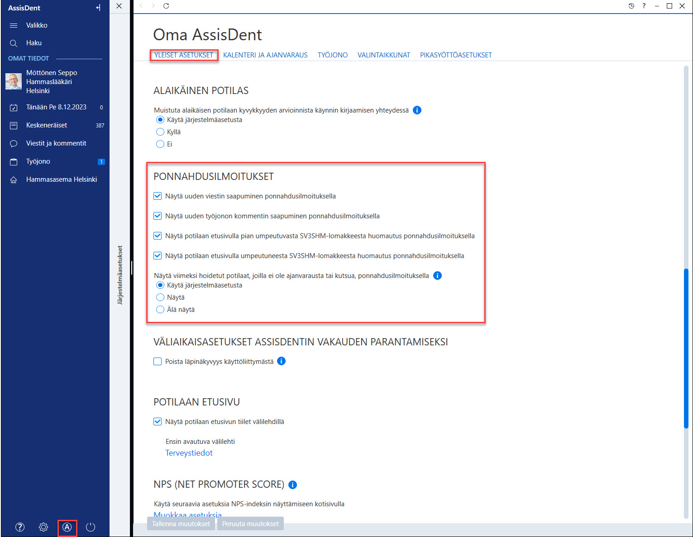Click the power icon to log out
The width and height of the screenshot is (693, 537).
(91, 527)
